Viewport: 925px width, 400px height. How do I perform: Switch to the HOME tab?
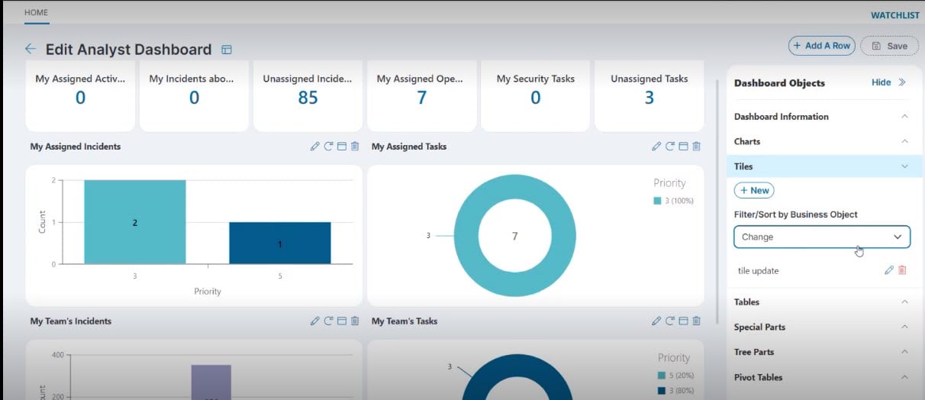tap(36, 13)
